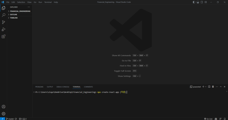Screen dimensions: 228x120
Task: Click the EXPLORER panel title
Action: pos(14,7)
